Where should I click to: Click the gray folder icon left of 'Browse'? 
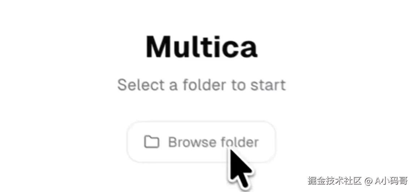151,142
